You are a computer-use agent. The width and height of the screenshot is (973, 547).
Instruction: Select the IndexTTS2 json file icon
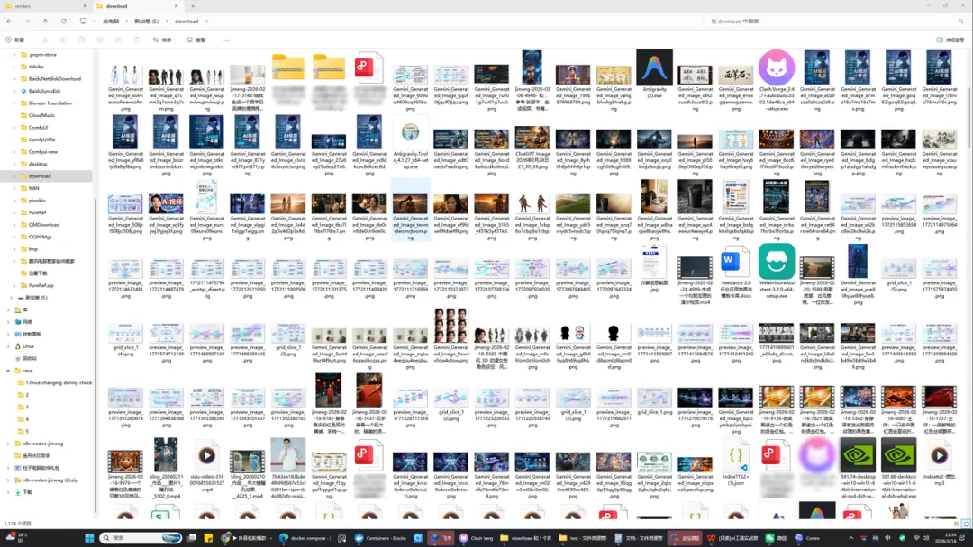click(737, 456)
